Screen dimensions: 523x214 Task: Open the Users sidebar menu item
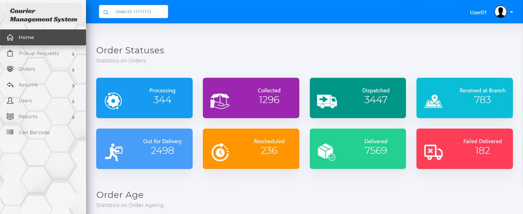tap(25, 101)
